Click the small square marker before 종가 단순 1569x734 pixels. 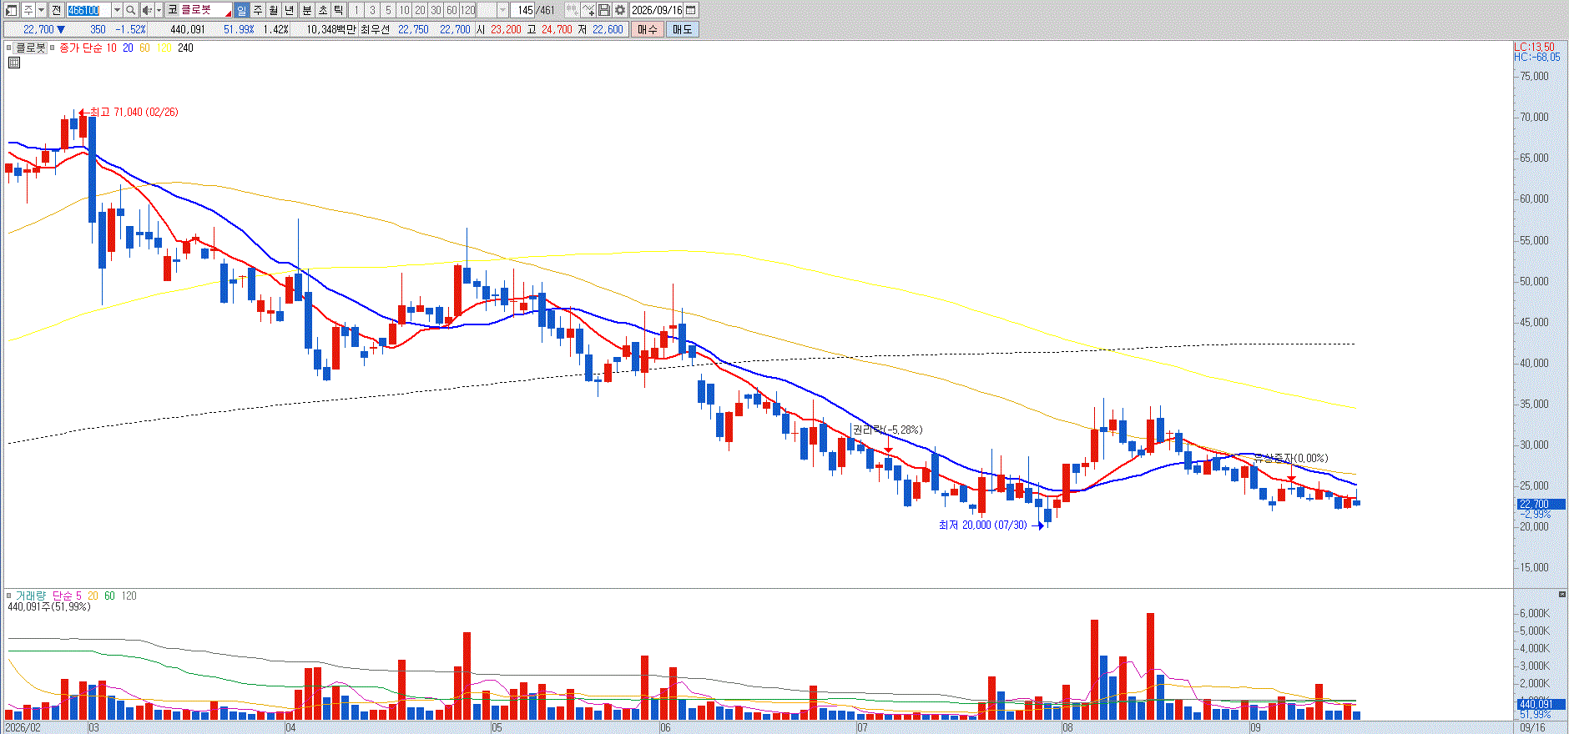(x=53, y=48)
